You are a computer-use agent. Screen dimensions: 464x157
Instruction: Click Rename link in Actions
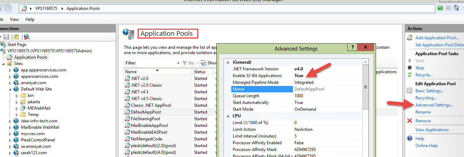tap(423, 112)
